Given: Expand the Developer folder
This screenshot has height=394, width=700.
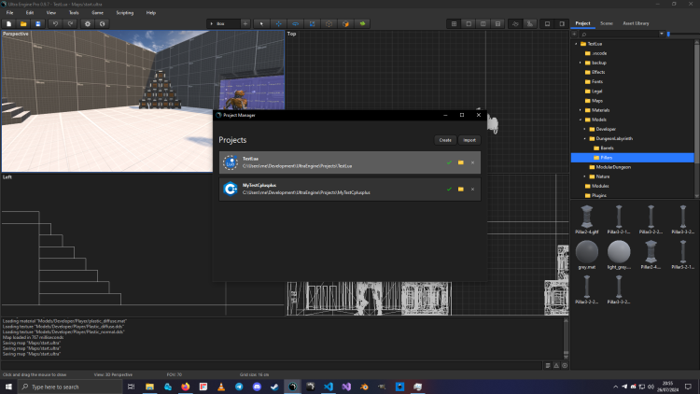Looking at the screenshot, I should pos(585,129).
